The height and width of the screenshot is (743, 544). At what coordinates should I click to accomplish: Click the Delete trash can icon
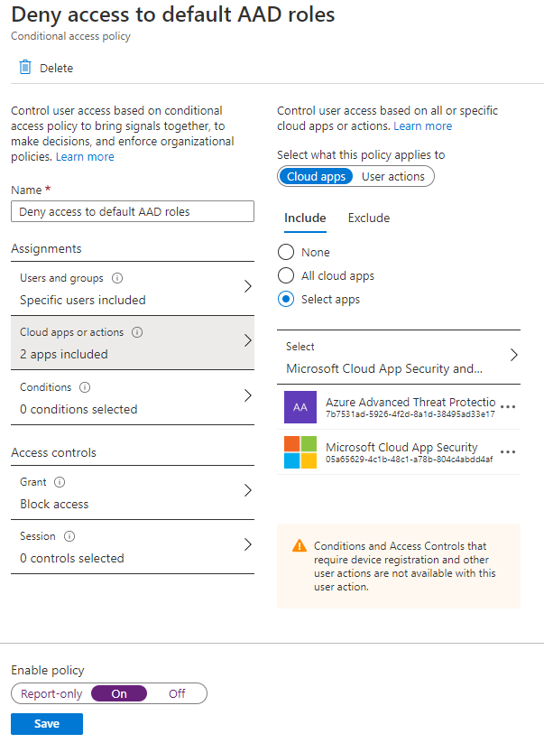(x=25, y=68)
